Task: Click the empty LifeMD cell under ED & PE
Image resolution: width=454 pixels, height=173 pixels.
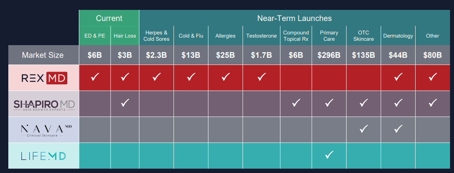Action: 95,156
